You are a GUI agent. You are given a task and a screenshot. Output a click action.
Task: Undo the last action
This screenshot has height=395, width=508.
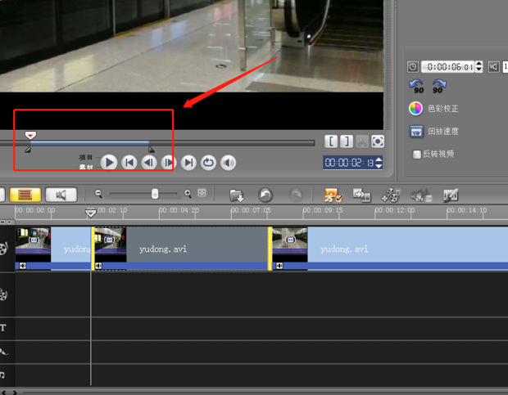pyautogui.click(x=265, y=195)
